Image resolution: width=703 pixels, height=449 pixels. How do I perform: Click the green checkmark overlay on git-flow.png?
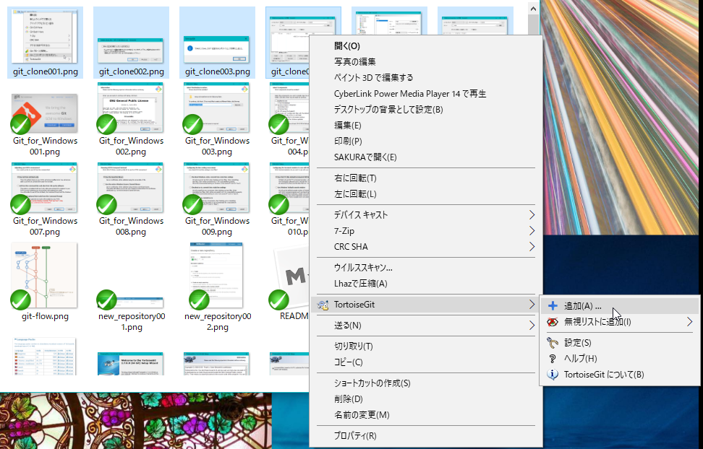point(19,298)
